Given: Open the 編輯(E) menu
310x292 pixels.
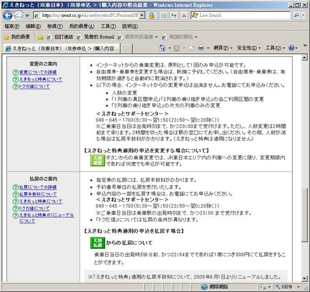Looking at the screenshot, I should click(x=33, y=26).
